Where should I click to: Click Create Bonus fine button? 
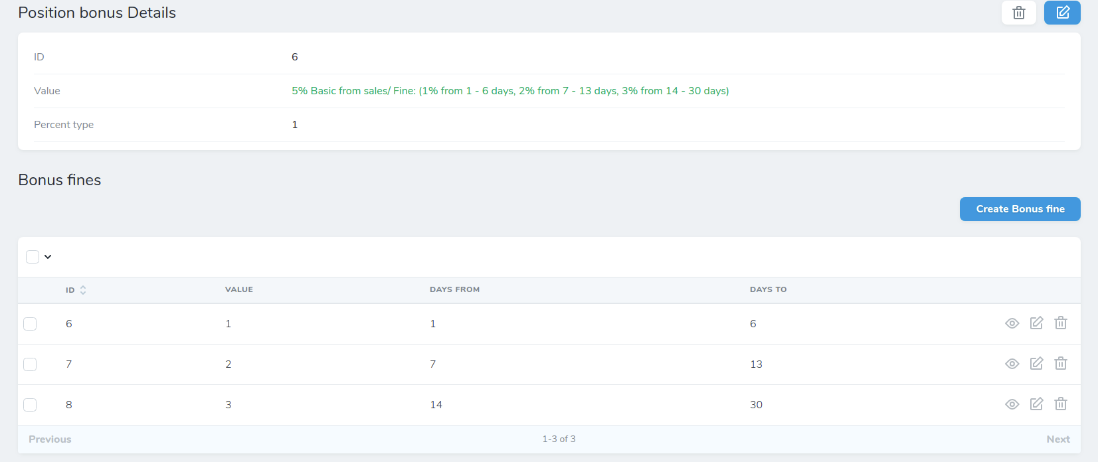tap(1020, 209)
